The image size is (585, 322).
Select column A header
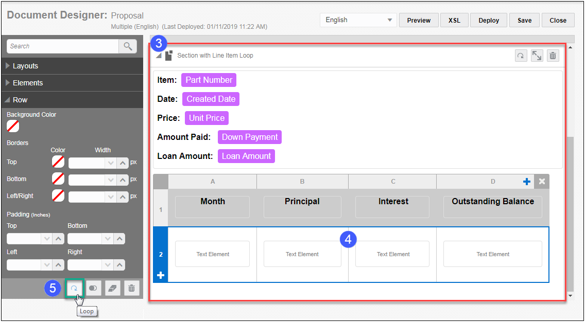213,182
